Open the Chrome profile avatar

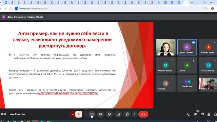(213, 8)
